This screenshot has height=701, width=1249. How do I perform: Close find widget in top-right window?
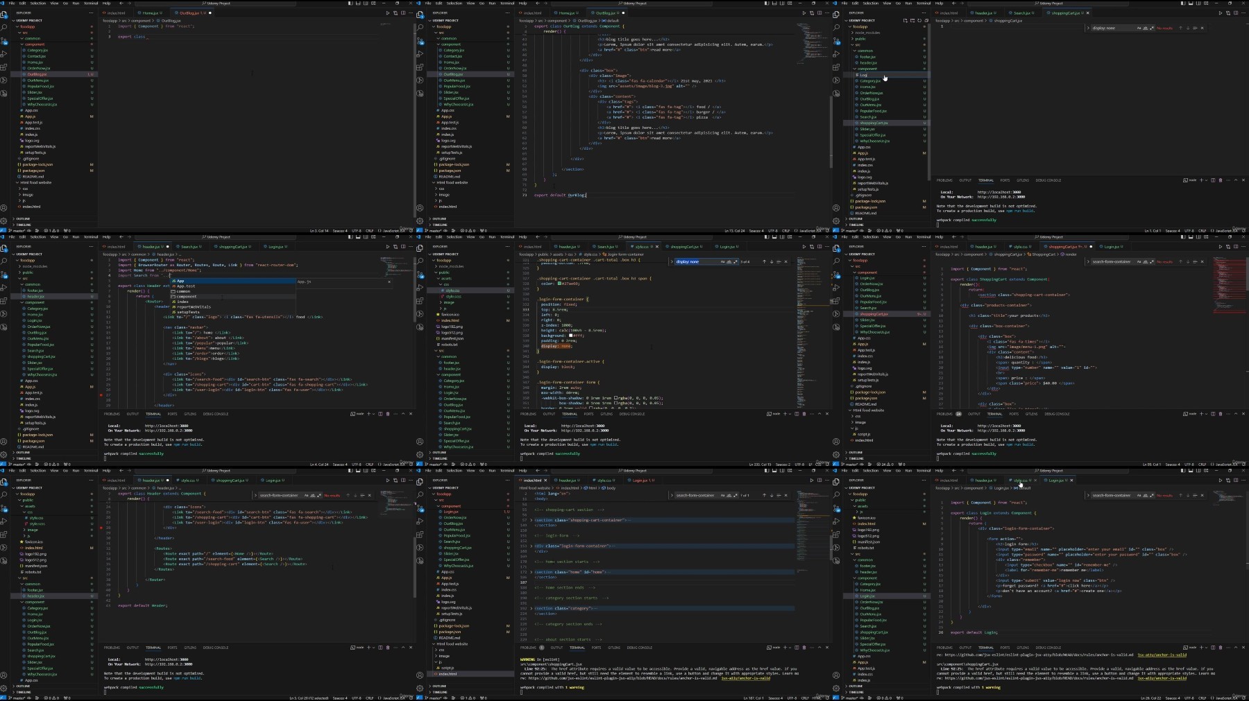coord(1202,28)
